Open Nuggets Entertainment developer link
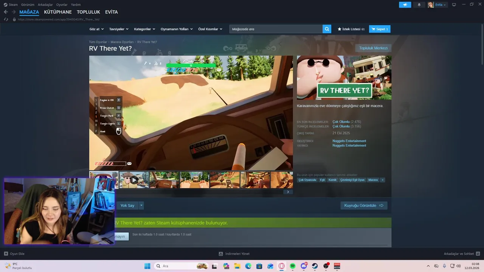Viewport: 484px width, 272px height. tap(349, 141)
